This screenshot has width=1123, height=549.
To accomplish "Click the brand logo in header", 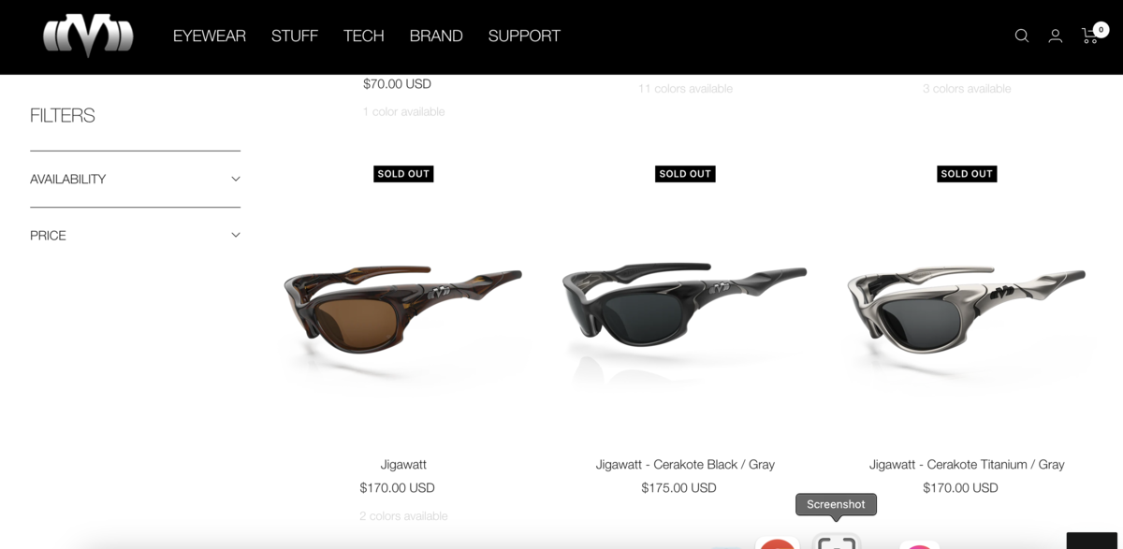I will [x=88, y=36].
